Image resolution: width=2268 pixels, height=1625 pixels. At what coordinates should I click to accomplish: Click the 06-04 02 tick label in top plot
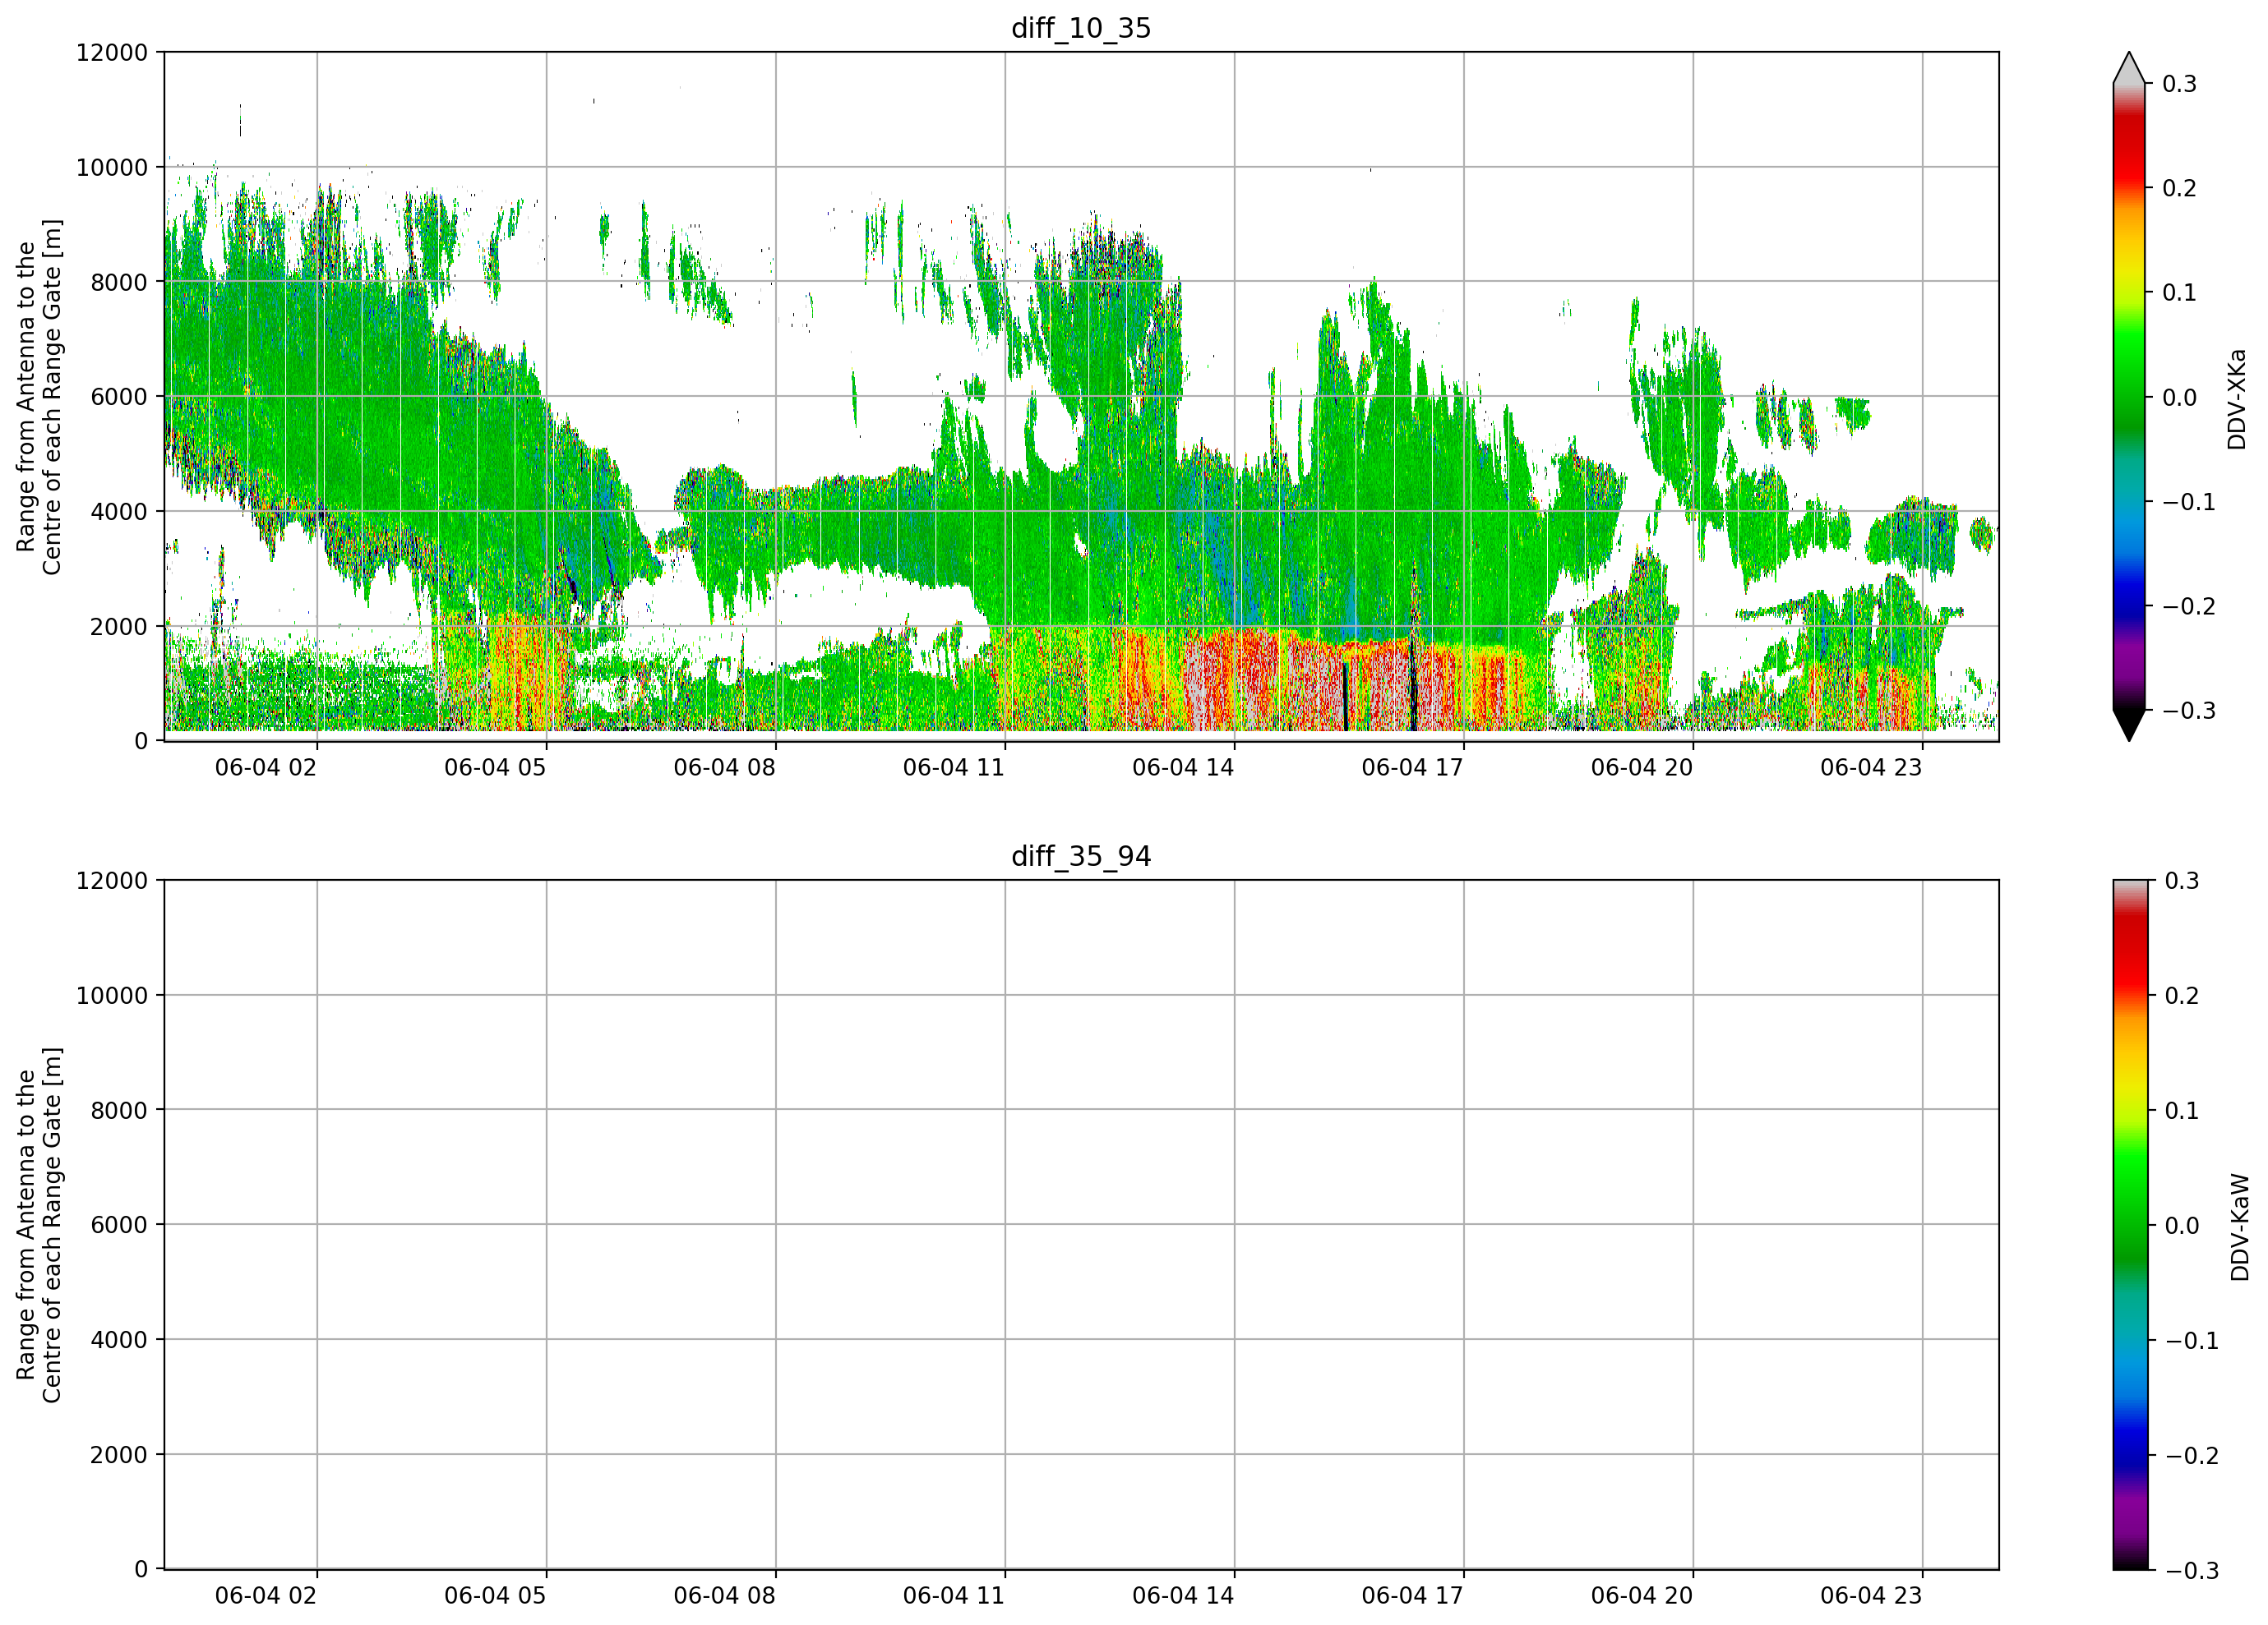(x=266, y=767)
